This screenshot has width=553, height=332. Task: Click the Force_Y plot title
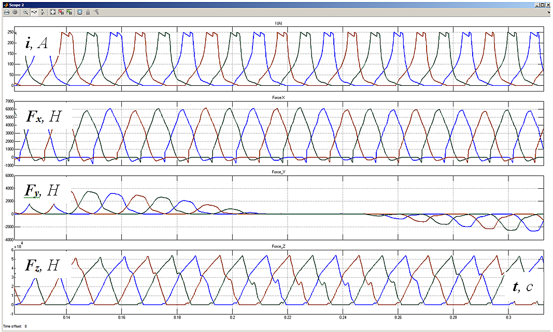[278, 172]
